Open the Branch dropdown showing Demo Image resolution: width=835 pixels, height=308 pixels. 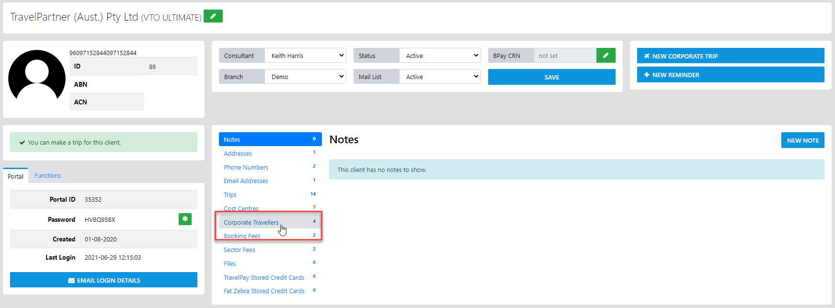click(305, 77)
